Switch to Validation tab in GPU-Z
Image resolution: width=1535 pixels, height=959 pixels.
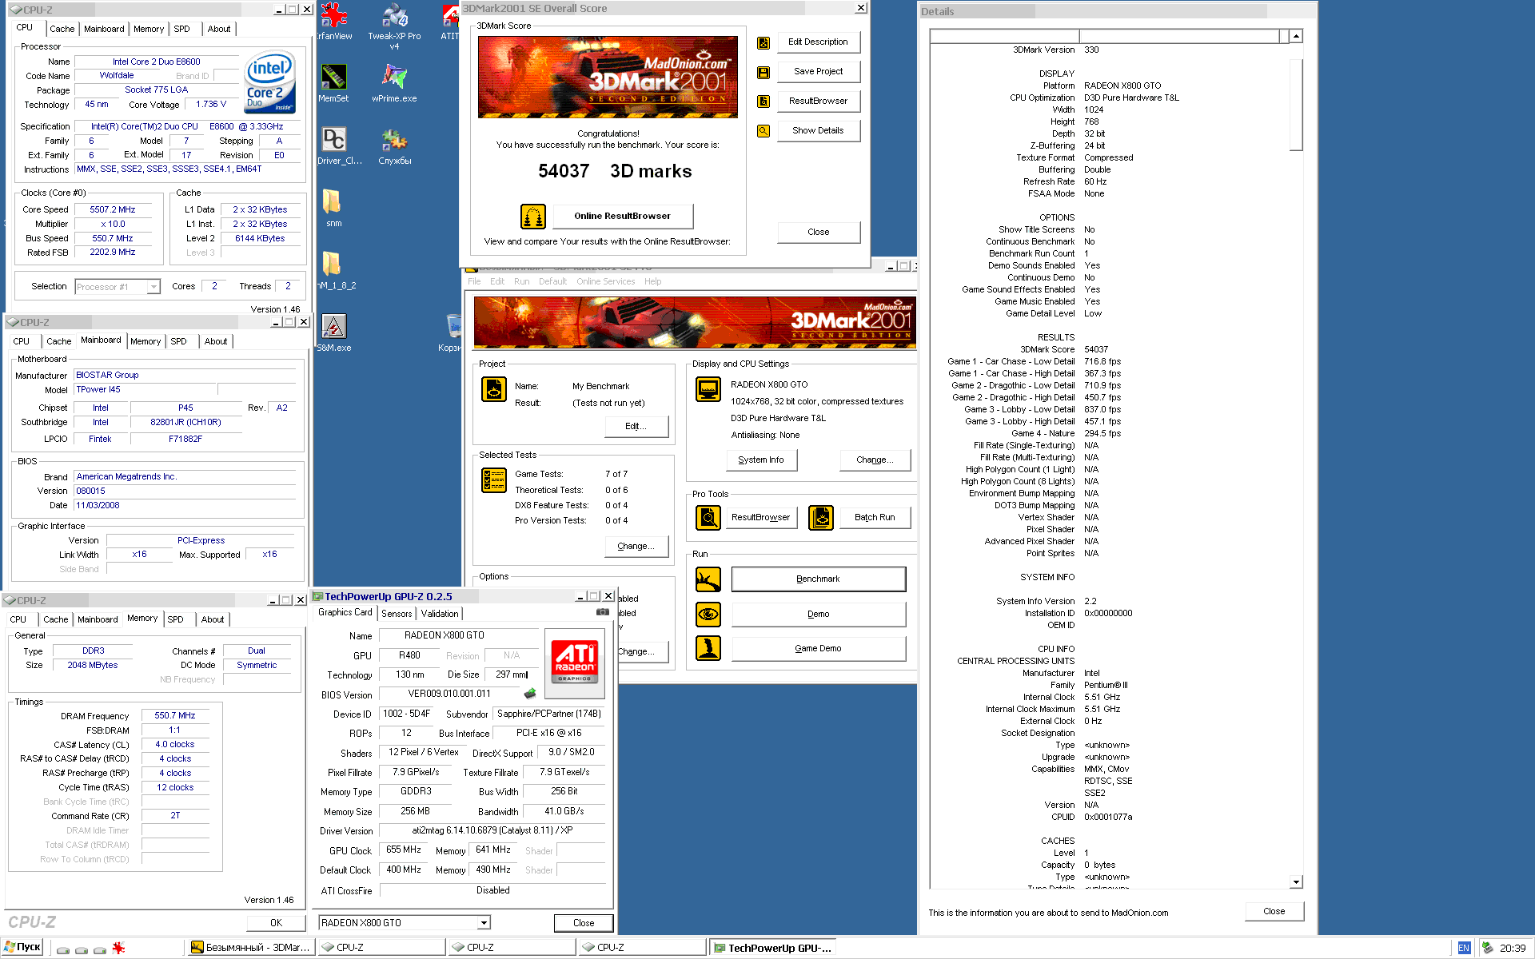point(440,614)
